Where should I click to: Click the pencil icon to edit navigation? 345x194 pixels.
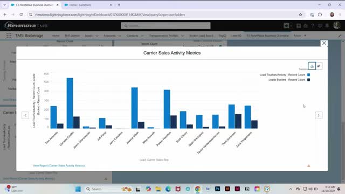340,36
